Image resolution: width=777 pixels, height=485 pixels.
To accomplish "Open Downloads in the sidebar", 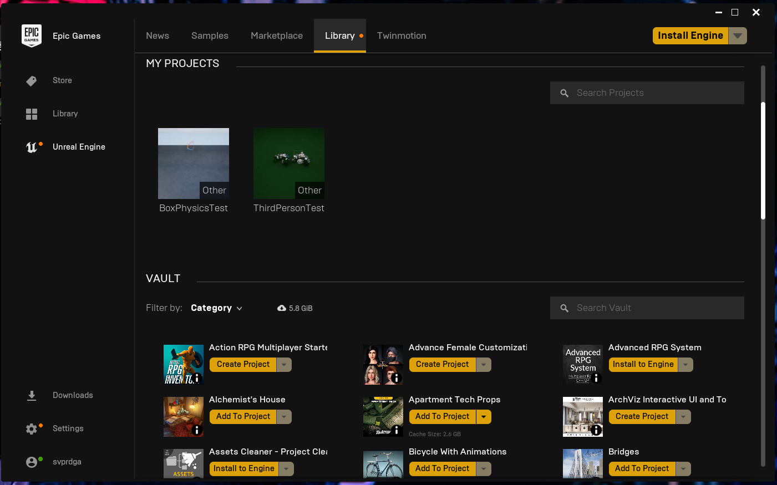I will [73, 395].
